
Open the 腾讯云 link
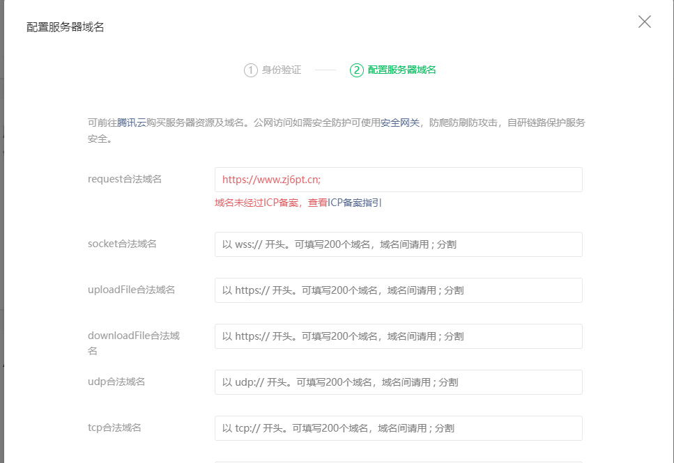(132, 123)
